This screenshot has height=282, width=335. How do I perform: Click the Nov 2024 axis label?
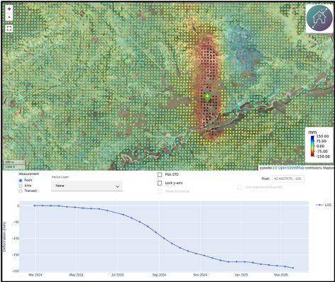tap(200, 275)
